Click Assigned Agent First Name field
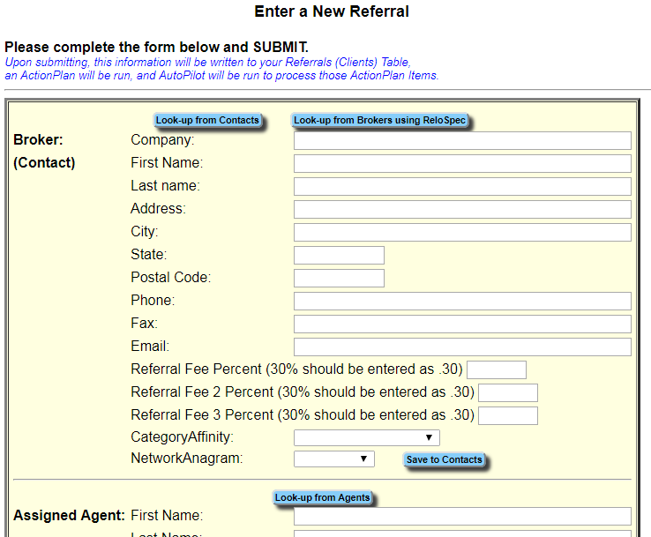 coord(462,517)
